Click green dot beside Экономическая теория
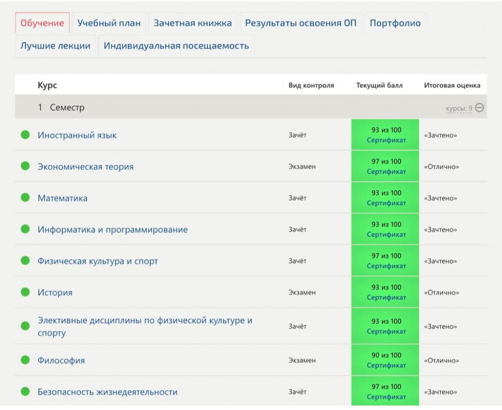The width and height of the screenshot is (502, 410). pyautogui.click(x=25, y=166)
